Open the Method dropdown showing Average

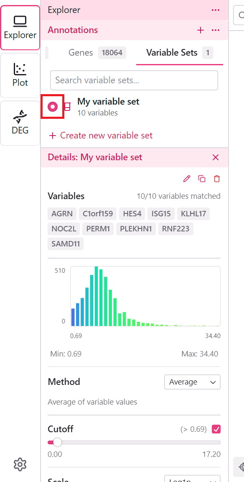(x=192, y=382)
